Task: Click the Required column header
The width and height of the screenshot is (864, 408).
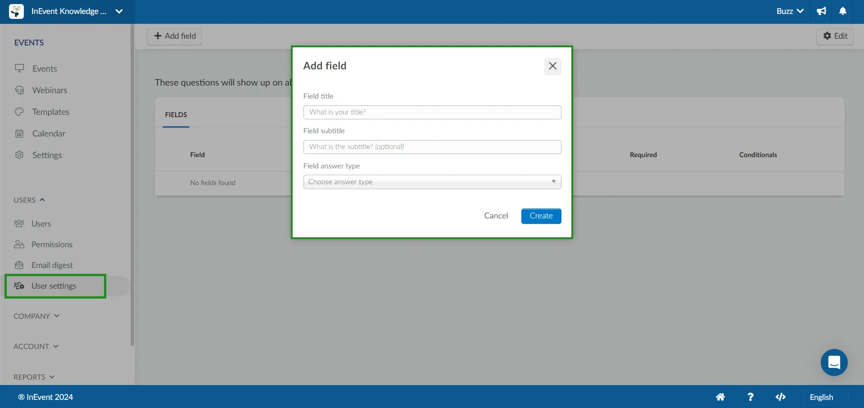Action: (x=643, y=155)
